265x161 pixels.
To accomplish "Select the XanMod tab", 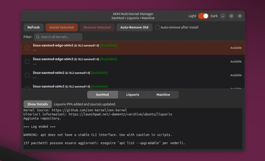I will tap(102, 94).
